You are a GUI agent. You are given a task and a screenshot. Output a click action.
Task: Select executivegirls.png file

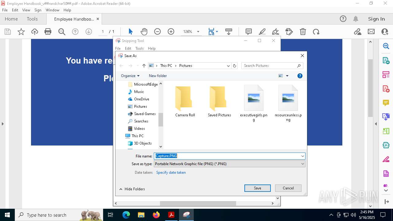tap(254, 103)
